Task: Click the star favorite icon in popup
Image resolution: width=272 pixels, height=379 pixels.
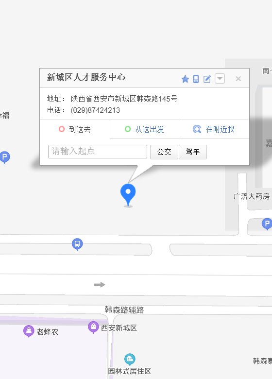Action: [185, 79]
